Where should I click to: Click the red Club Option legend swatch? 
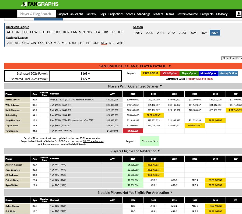(x=170, y=73)
